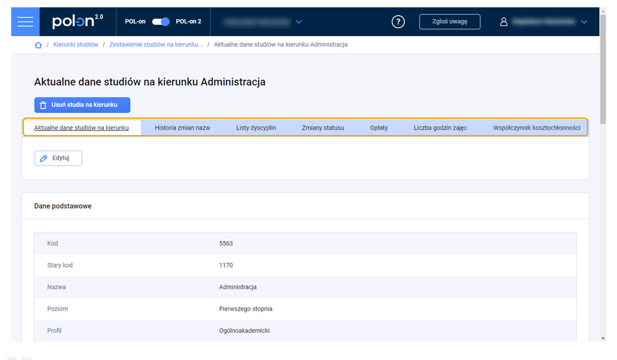Click the Nazwa value Administracja
Viewport: 617px width, 360px height.
pyautogui.click(x=238, y=287)
